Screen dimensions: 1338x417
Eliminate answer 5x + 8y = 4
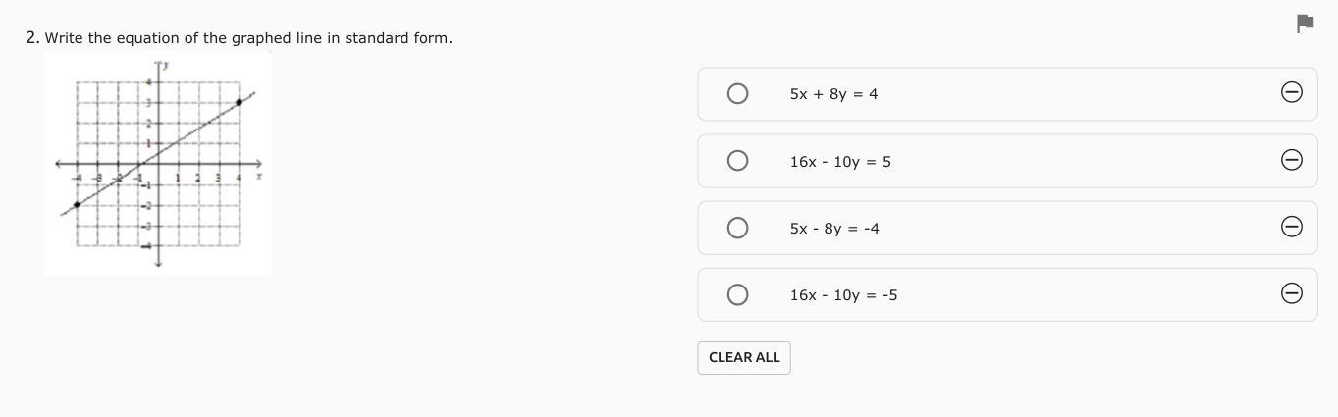(x=1292, y=92)
